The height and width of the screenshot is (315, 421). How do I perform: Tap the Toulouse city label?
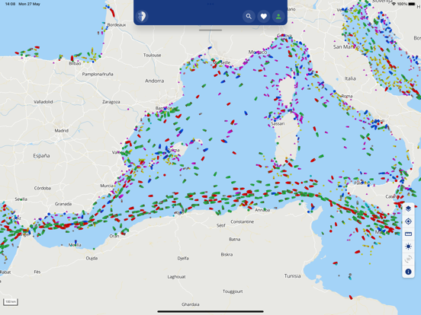(152, 55)
